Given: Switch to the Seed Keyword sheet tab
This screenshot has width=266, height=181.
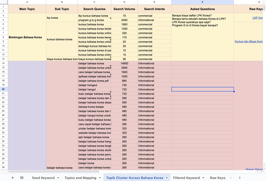Looking at the screenshot, I should click(x=43, y=178).
